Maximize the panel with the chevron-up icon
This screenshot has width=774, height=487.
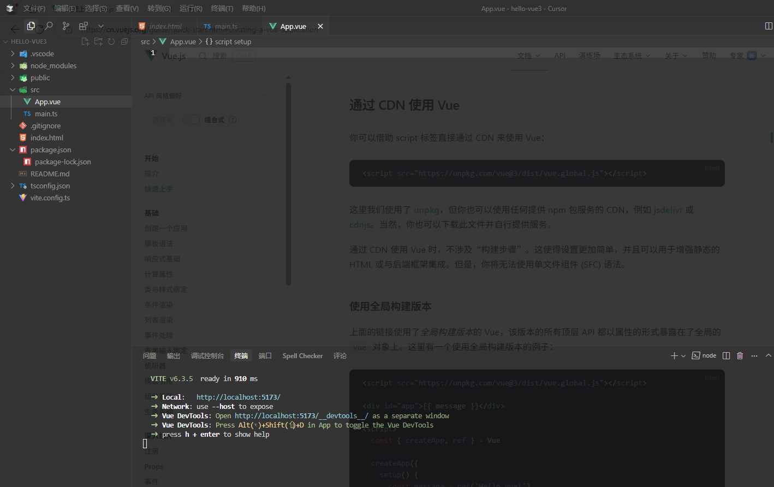(769, 355)
